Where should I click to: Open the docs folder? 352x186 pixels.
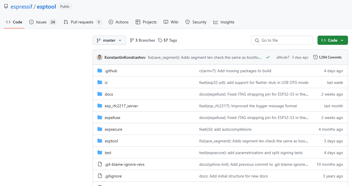point(109,94)
